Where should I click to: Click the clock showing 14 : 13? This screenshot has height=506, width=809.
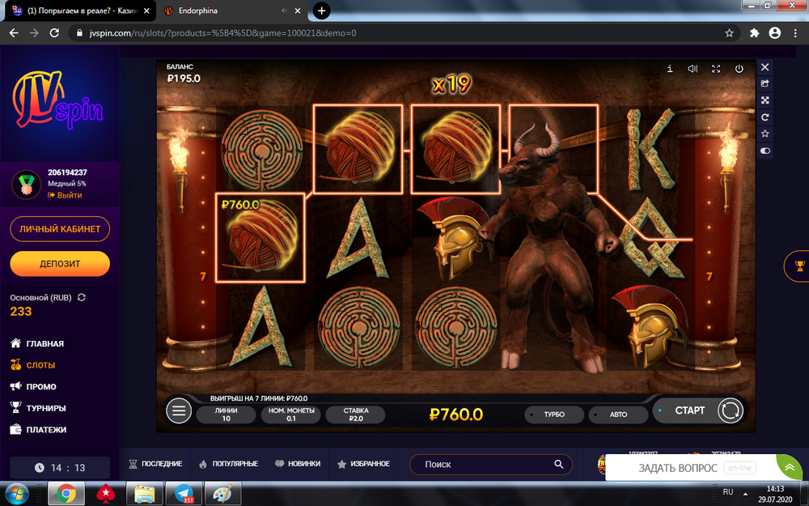tap(60, 468)
